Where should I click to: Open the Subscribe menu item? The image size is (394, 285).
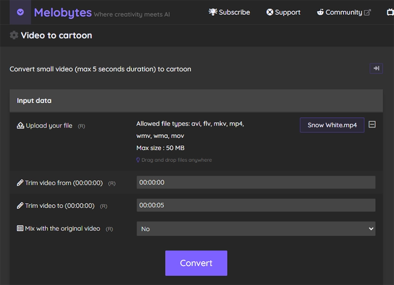pos(230,12)
